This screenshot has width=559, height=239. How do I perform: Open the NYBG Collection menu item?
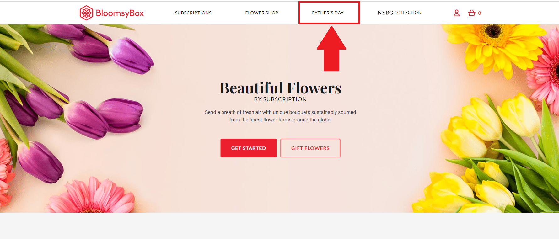pyautogui.click(x=399, y=13)
